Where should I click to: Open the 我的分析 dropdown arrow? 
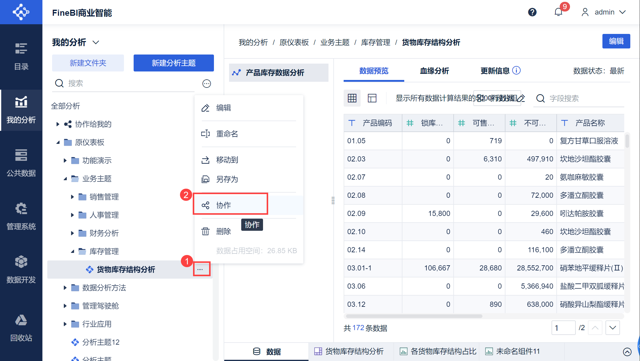[x=96, y=42]
